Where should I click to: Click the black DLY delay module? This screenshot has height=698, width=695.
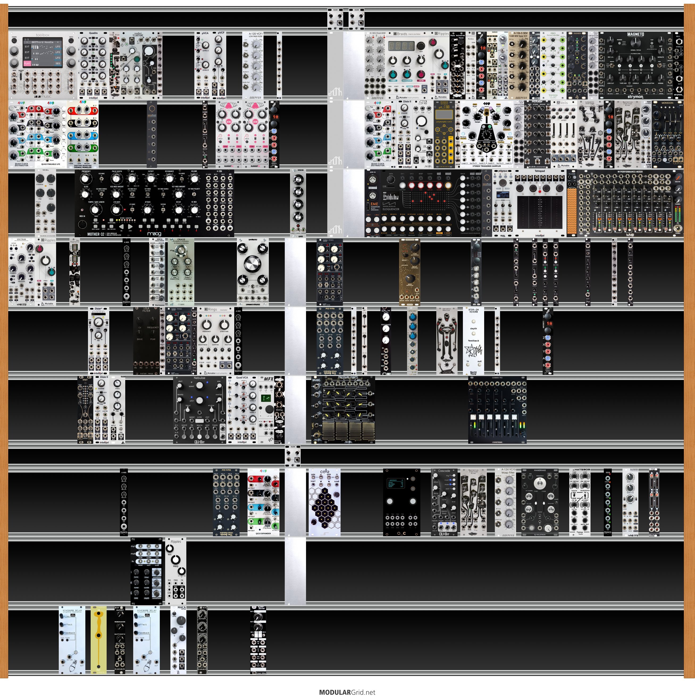[386, 341]
